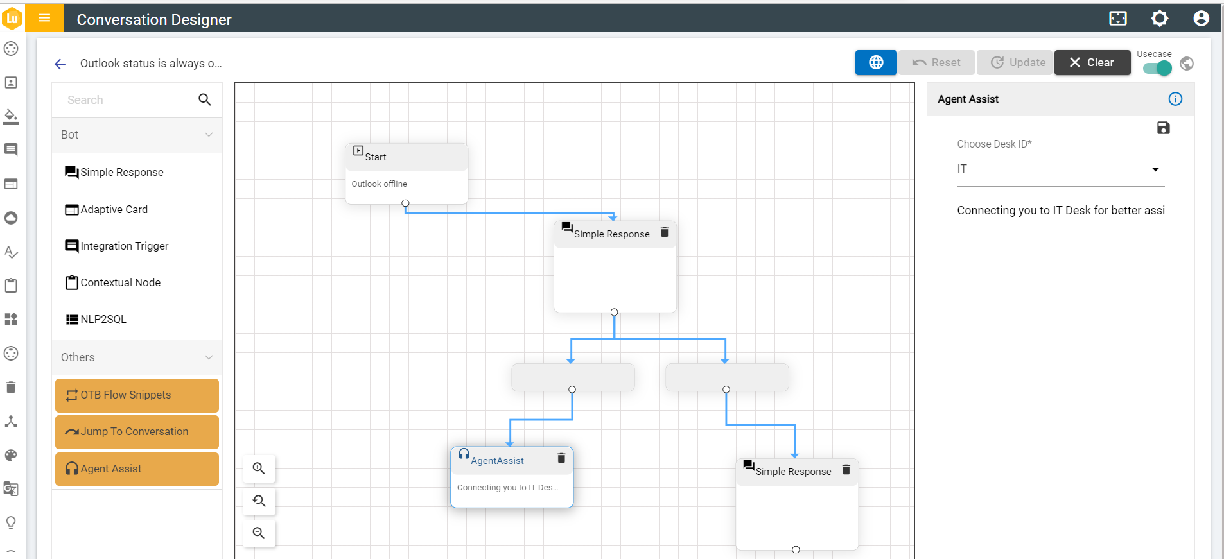Zoom in on the canvas

(259, 469)
